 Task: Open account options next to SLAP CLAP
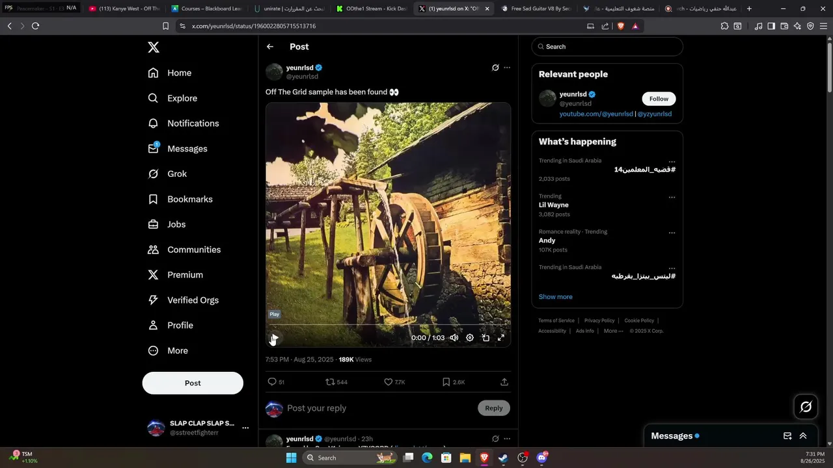coord(245,428)
